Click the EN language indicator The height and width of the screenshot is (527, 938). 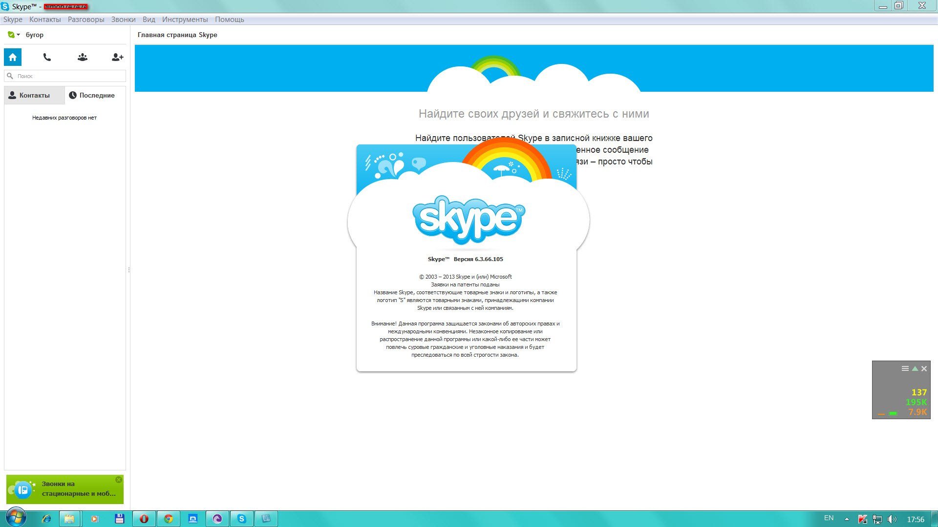[829, 518]
